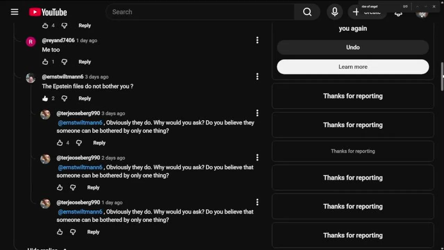Dislike the topmost partially shown comment
Image resolution: width=444 pixels, height=250 pixels.
point(64,25)
